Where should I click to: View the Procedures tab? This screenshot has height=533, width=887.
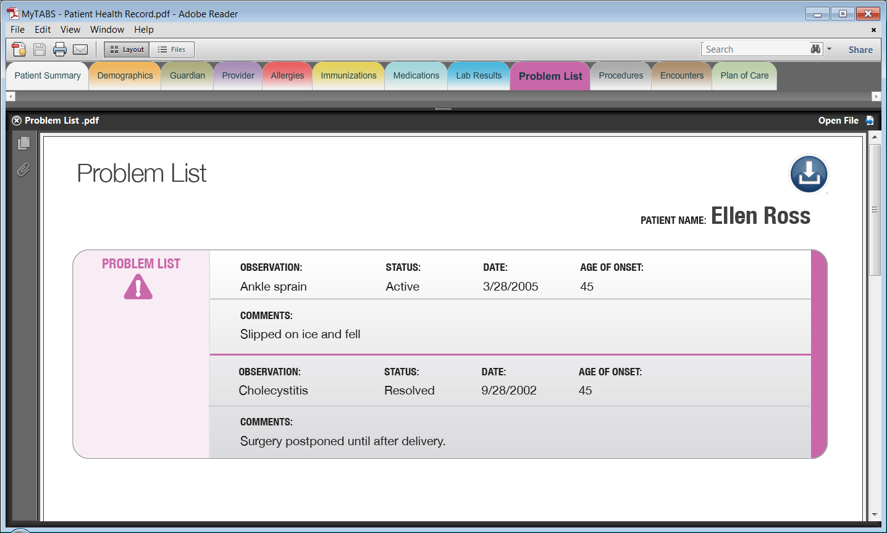pyautogui.click(x=621, y=75)
